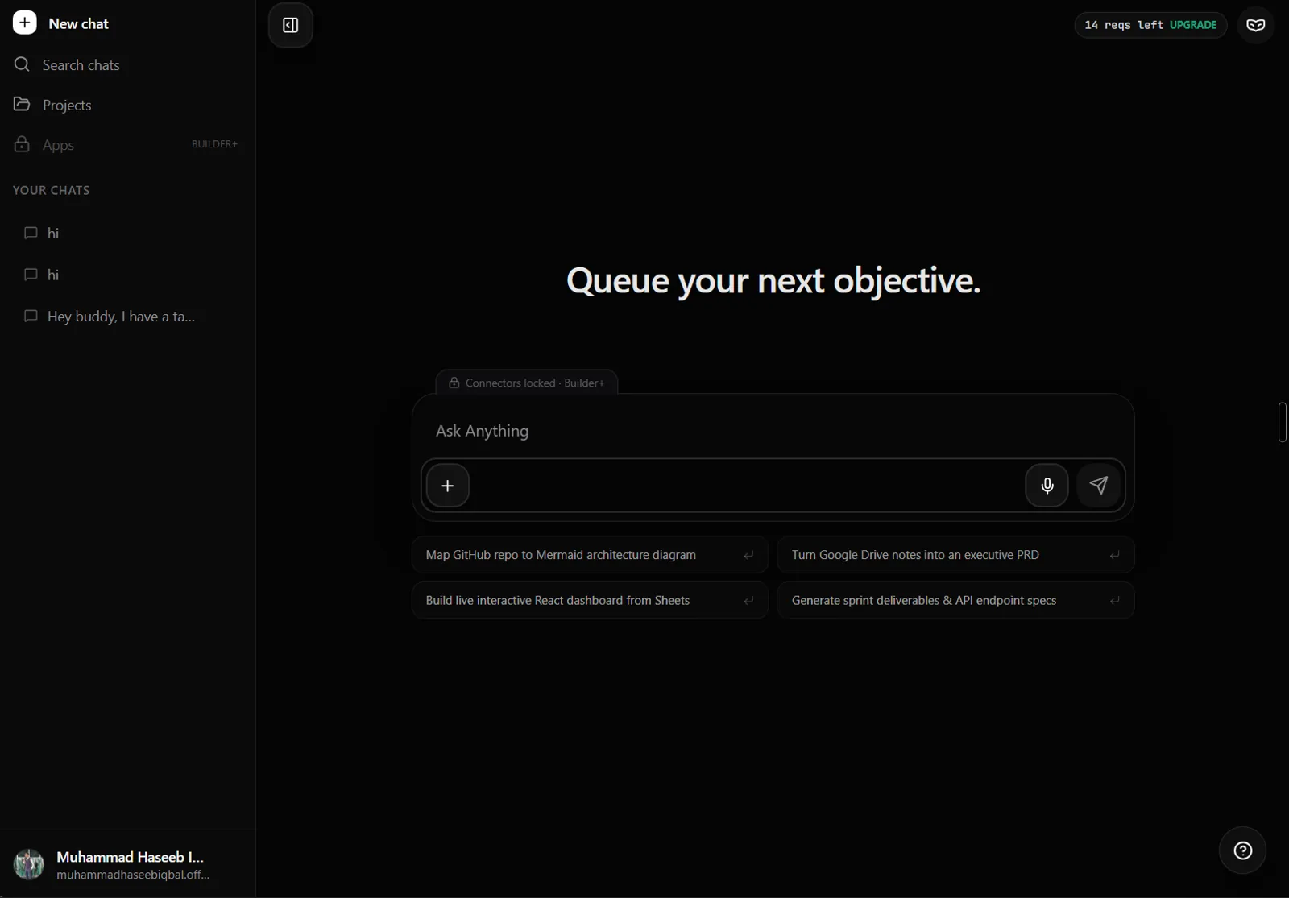Click the '14 reqs left' counter

[1124, 25]
